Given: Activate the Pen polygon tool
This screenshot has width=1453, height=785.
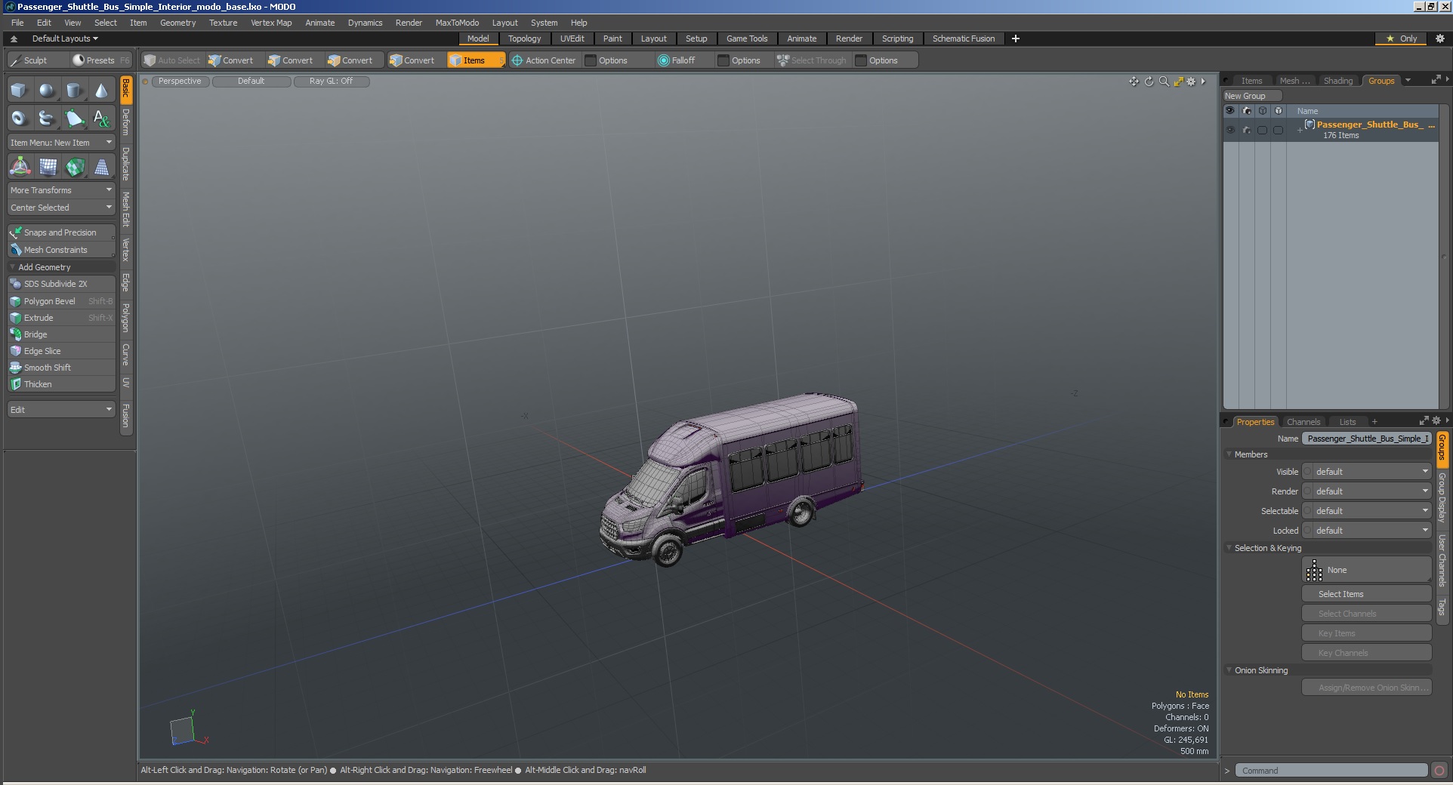Looking at the screenshot, I should point(74,118).
